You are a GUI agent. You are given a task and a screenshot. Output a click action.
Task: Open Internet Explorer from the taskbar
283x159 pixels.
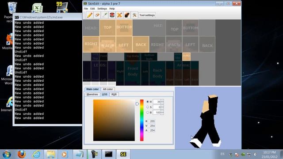(x=36, y=154)
